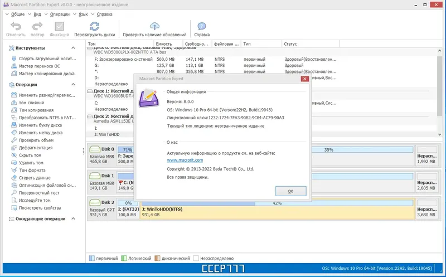
Task: Select том слияния merge icon
Action: (x=13, y=103)
